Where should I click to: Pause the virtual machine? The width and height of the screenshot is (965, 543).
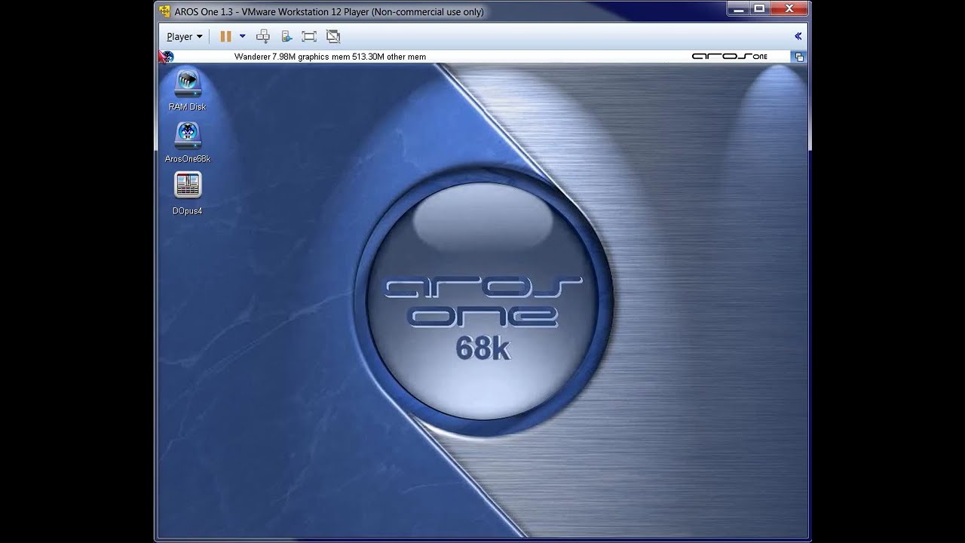pos(225,36)
